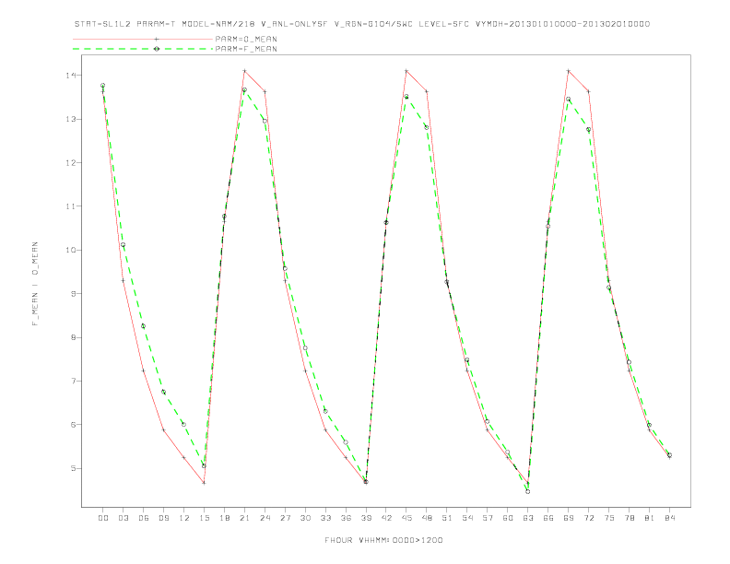Click x-axis tick label 30
The width and height of the screenshot is (730, 564).
point(305,518)
